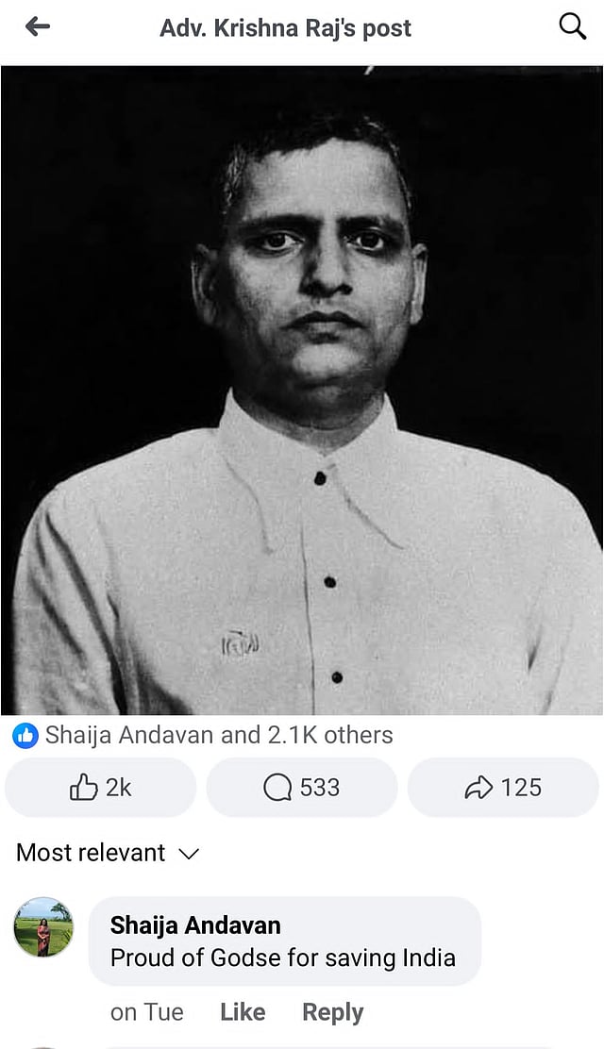The height and width of the screenshot is (1049, 604).
Task: Click chevron next to Most relevant
Action: (189, 855)
